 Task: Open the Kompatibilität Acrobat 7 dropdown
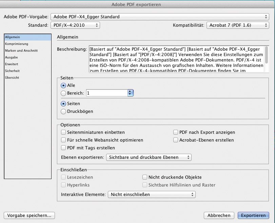coord(238,25)
